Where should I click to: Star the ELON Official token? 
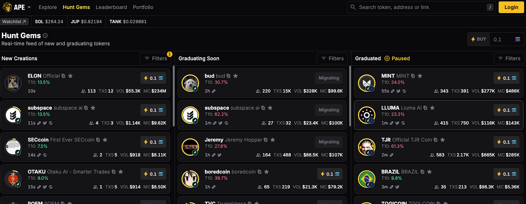[x=70, y=76]
